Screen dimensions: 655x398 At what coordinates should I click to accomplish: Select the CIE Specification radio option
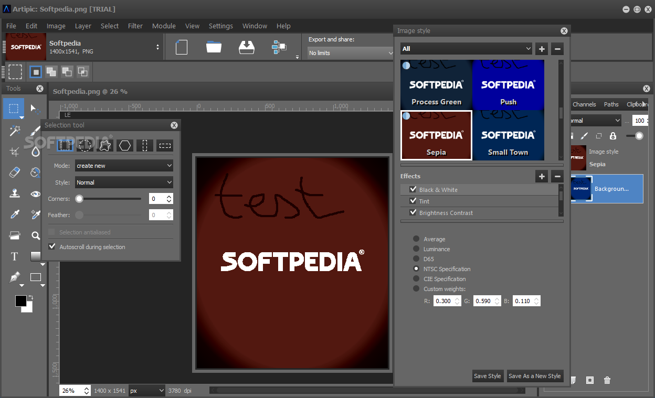pos(416,278)
